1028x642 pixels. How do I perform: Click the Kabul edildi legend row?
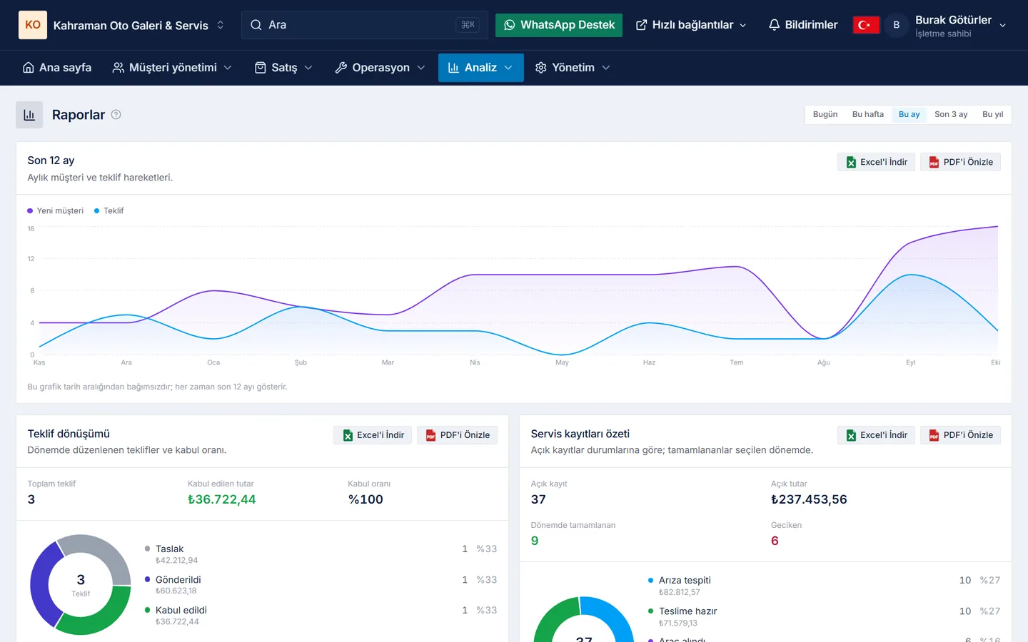[321, 616]
